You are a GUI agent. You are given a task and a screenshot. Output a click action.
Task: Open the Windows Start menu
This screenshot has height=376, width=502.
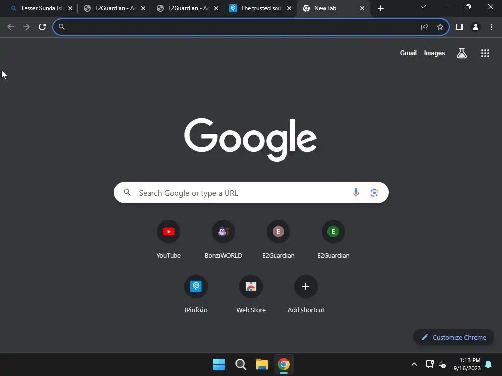tap(219, 364)
